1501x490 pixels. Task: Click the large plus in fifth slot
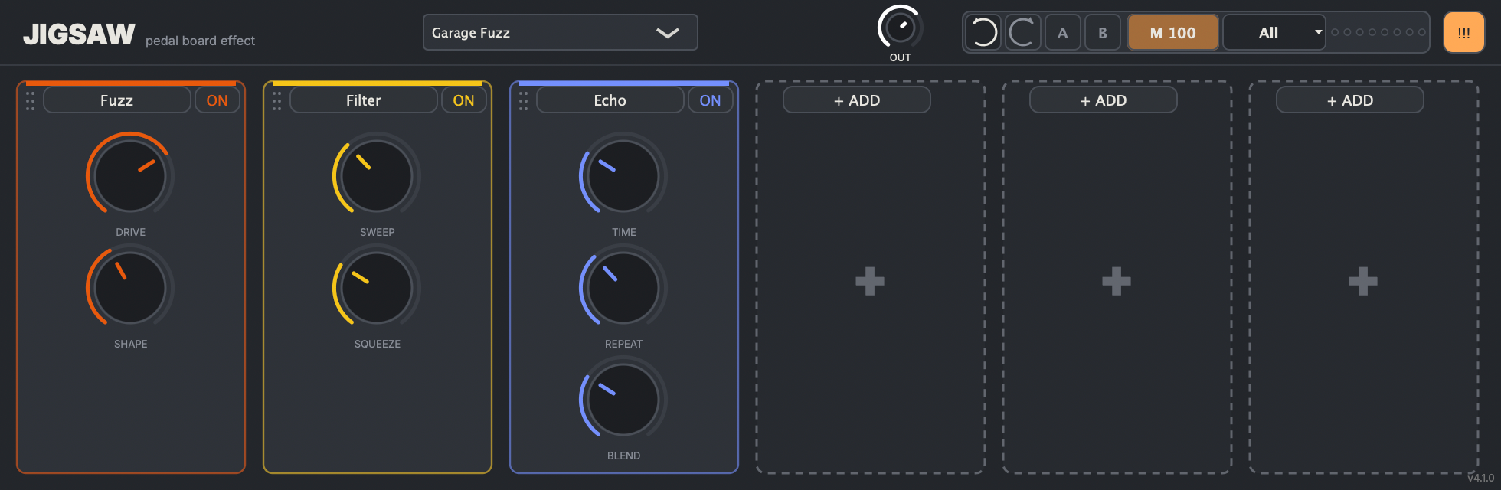point(1117,281)
